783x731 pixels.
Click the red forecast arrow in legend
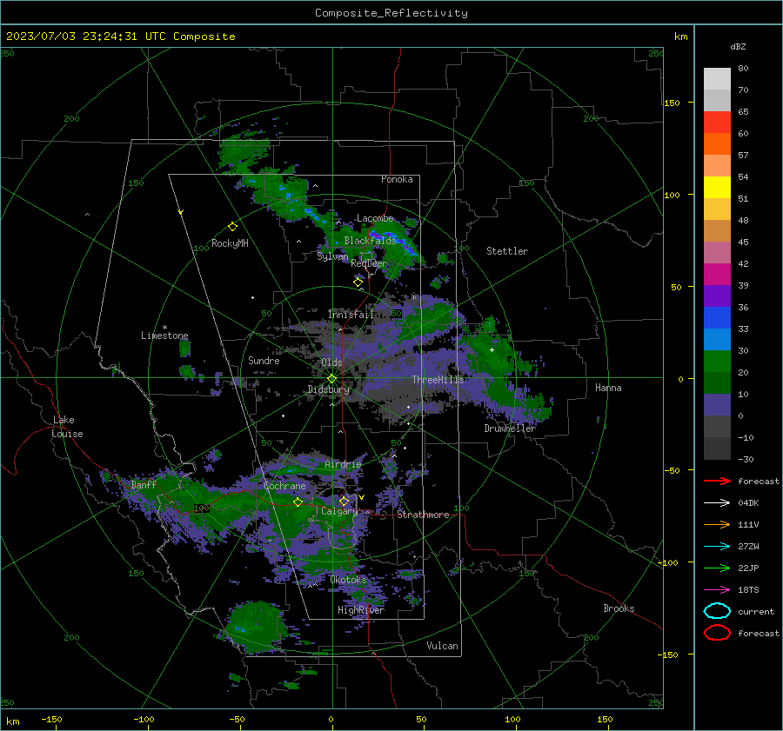[717, 481]
